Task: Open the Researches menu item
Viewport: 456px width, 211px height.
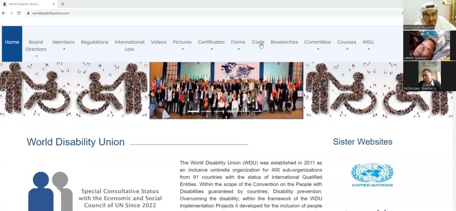Action: (x=284, y=42)
